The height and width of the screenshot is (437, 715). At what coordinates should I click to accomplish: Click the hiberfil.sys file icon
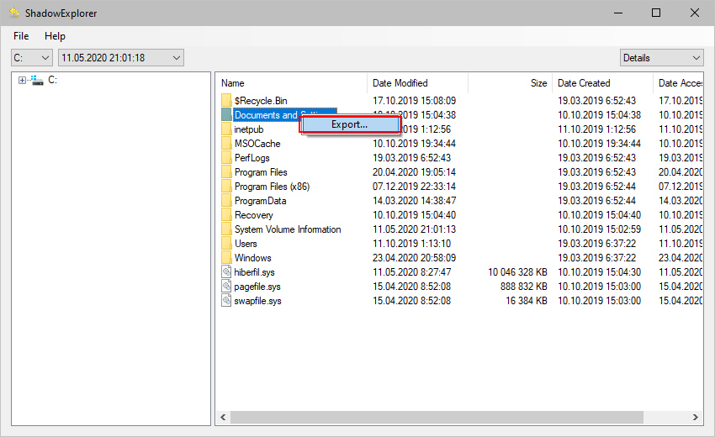(226, 272)
